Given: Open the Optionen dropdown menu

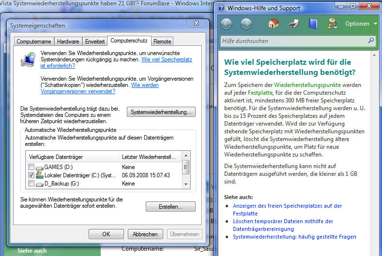Looking at the screenshot, I should [x=361, y=24].
